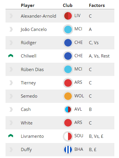This screenshot has height=158, width=119.
Task: Click the Club column header
Action: (67, 5)
